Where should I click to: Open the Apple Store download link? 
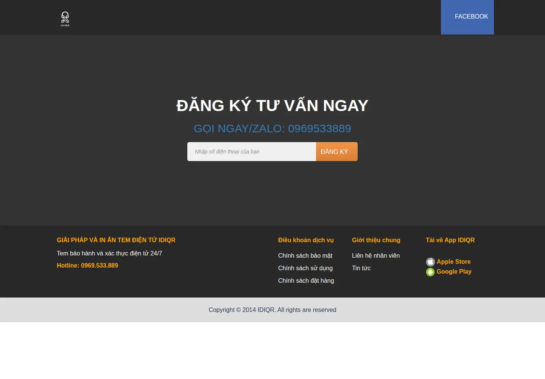[453, 262]
